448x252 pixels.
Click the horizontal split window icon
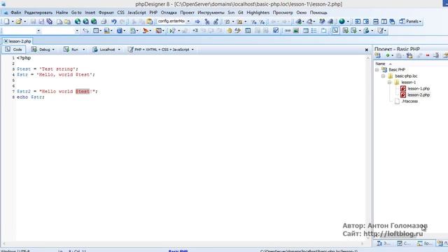click(376, 22)
